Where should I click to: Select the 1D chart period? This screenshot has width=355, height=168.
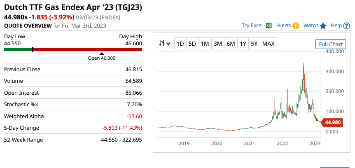[x=180, y=44]
